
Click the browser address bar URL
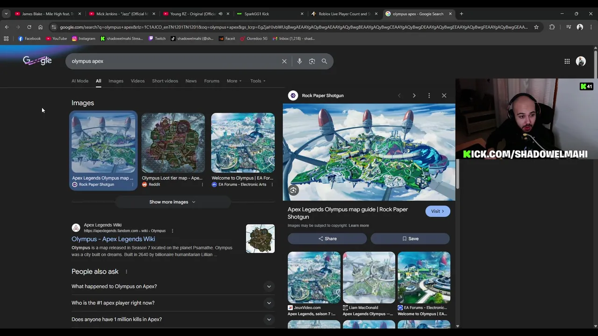click(293, 27)
